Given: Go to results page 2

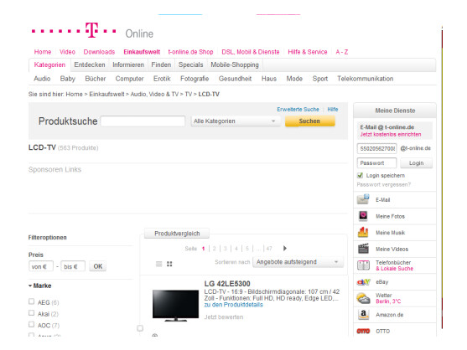Looking at the screenshot, I should coord(214,249).
